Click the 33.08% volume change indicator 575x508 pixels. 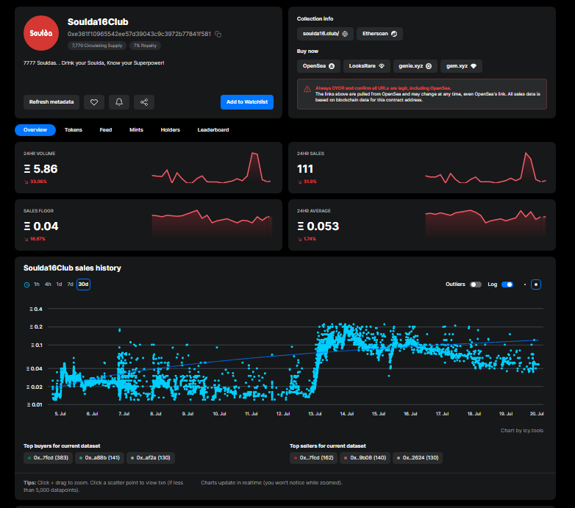tap(35, 182)
